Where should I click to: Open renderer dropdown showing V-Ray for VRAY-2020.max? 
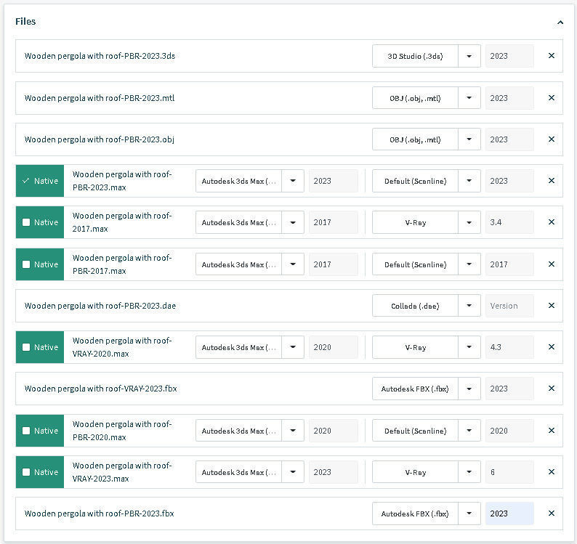469,347
